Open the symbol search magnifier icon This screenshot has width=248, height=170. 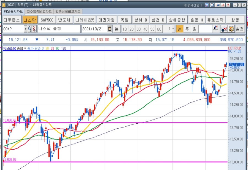tap(30, 29)
